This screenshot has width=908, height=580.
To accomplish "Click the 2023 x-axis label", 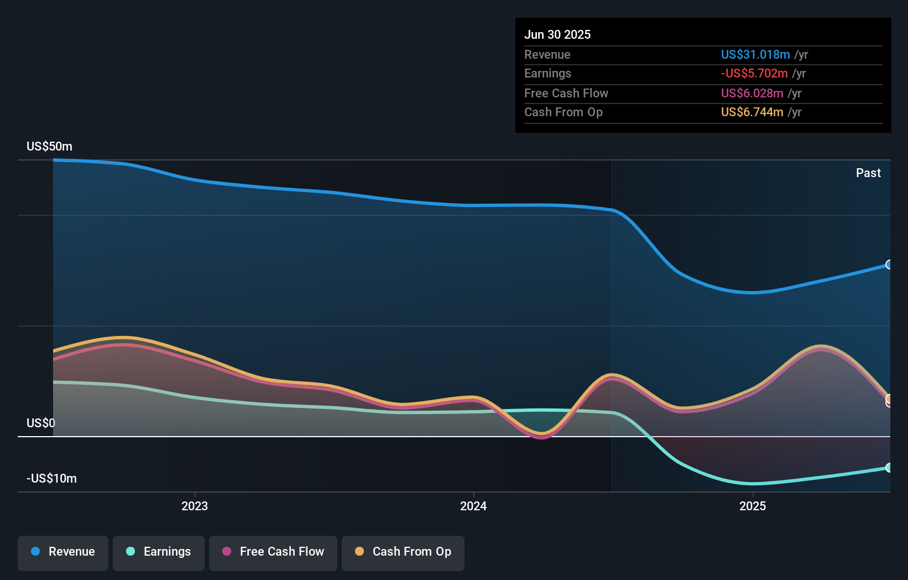I will click(195, 506).
